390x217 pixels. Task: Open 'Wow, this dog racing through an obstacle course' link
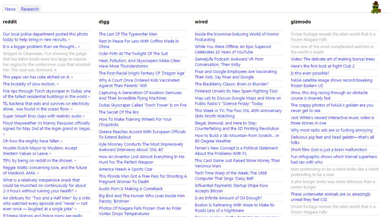click(x=329, y=95)
